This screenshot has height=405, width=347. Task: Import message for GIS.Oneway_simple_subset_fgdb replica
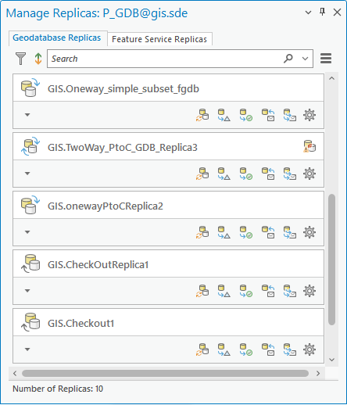(x=268, y=115)
